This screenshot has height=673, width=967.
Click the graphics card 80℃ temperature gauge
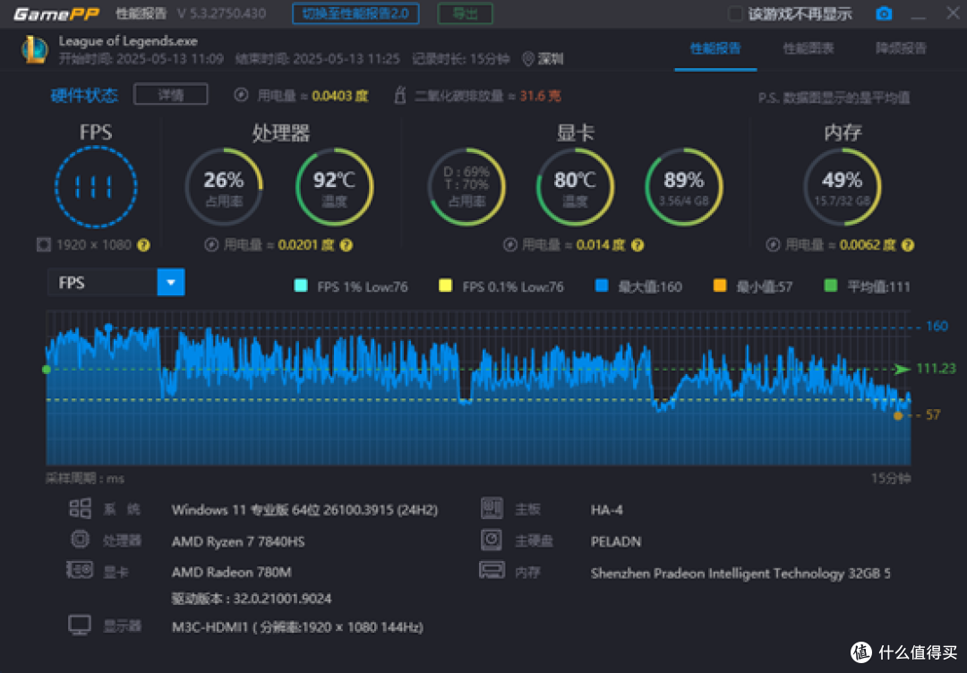[x=576, y=186]
